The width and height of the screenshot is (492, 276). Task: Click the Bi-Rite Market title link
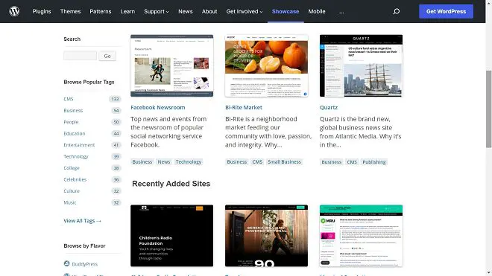(x=244, y=107)
